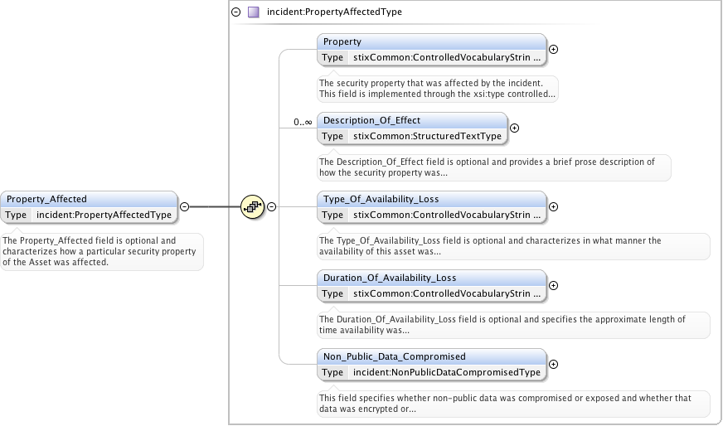Screen dimensions: 723x426
Task: Expand the Duration_Of_Availability_Loss element
Action: (x=554, y=285)
